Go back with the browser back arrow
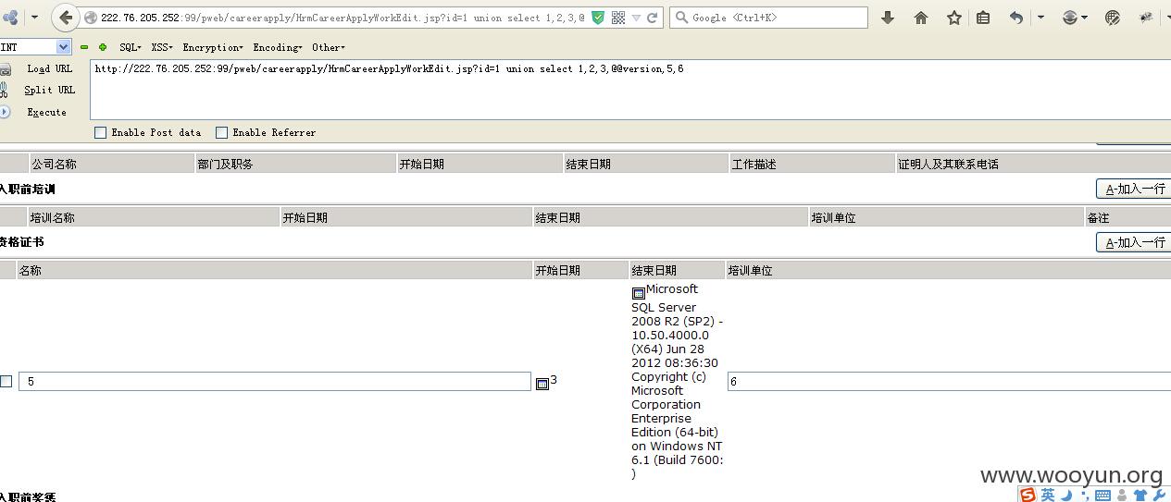 tap(66, 18)
